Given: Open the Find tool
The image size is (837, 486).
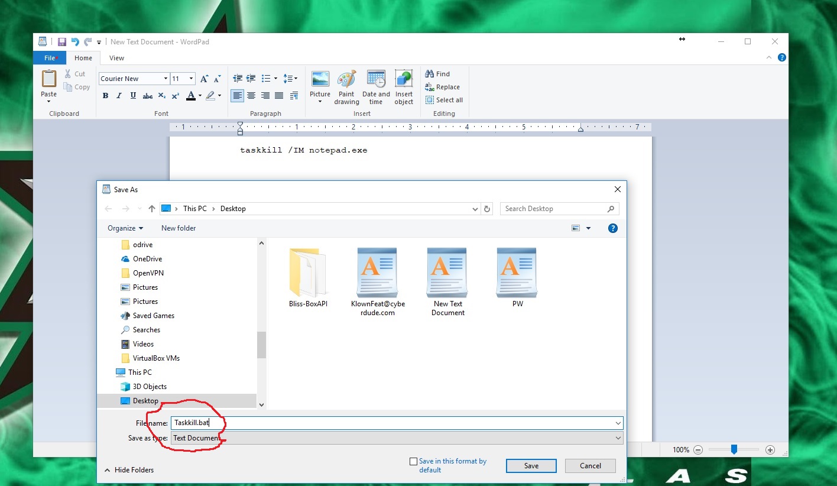Looking at the screenshot, I should click(437, 74).
